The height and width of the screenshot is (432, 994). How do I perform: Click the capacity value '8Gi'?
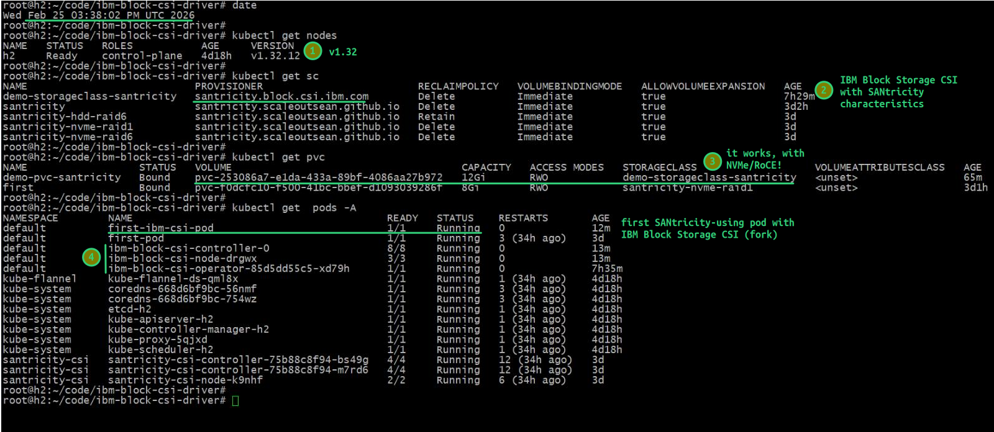470,187
